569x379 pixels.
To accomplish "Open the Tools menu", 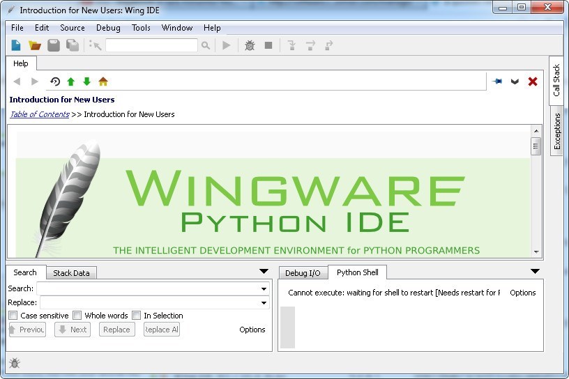I will coord(141,28).
